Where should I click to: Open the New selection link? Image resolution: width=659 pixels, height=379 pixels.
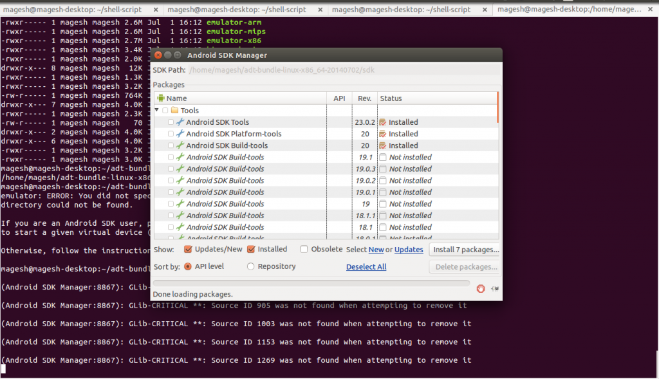(376, 249)
